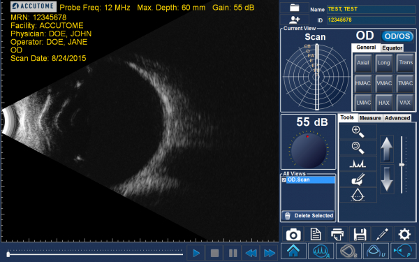This screenshot has height=262, width=419.
Task: Capture a snapshot with the camera icon
Action: pyautogui.click(x=293, y=235)
